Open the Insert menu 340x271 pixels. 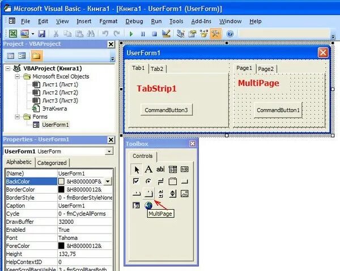point(84,21)
